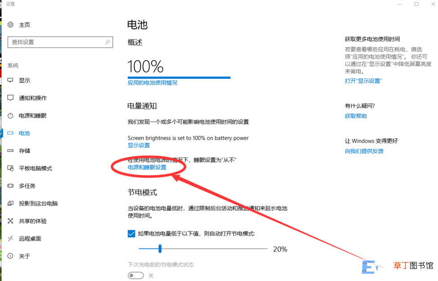Image resolution: width=438 pixels, height=281 pixels.
Task: Click the About info icon
Action: [x=10, y=256]
